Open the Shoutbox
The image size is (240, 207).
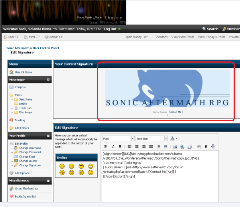[x=161, y=37]
